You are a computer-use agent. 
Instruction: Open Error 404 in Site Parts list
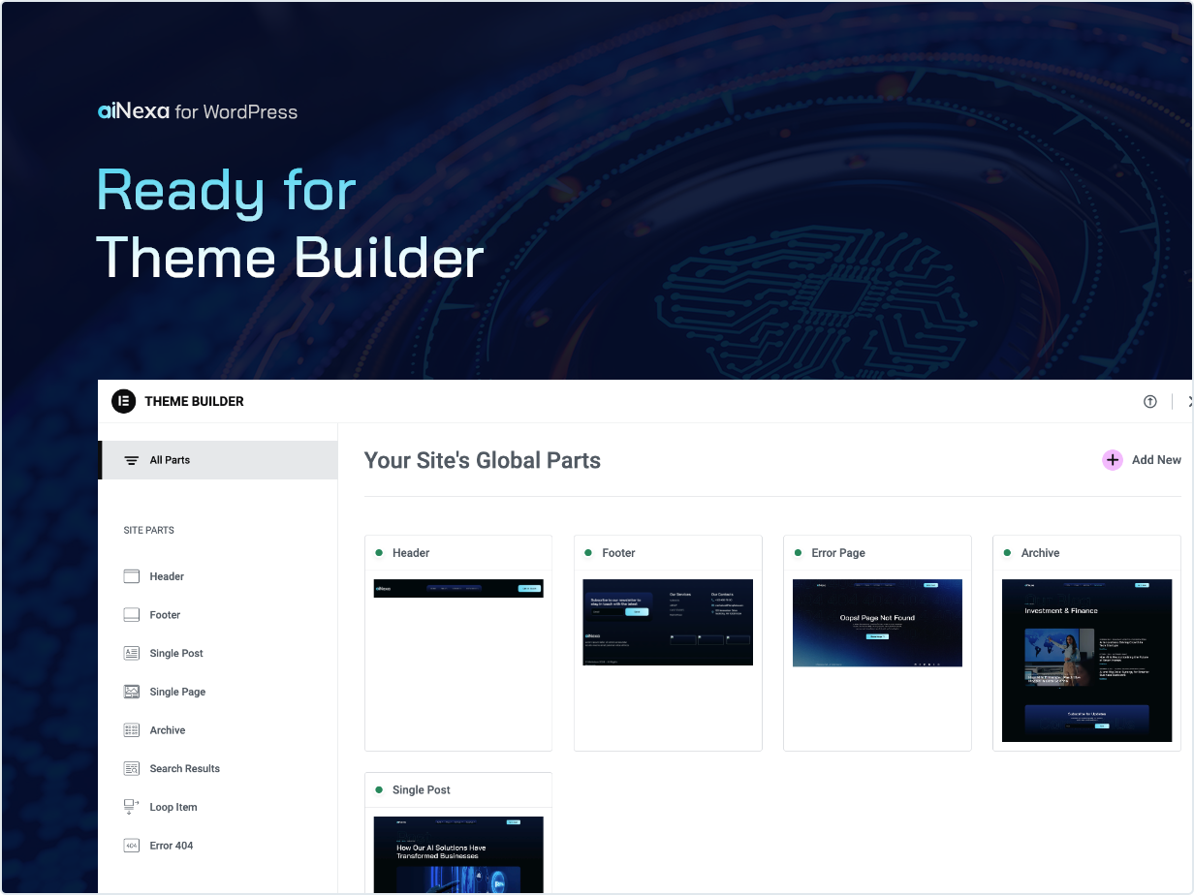[172, 846]
